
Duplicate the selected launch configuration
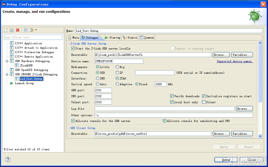tap(12, 30)
